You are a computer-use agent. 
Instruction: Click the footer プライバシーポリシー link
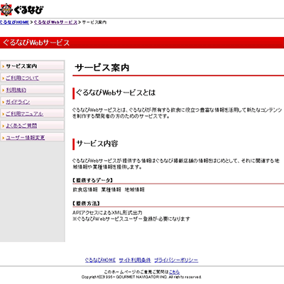pyautogui.click(x=176, y=260)
